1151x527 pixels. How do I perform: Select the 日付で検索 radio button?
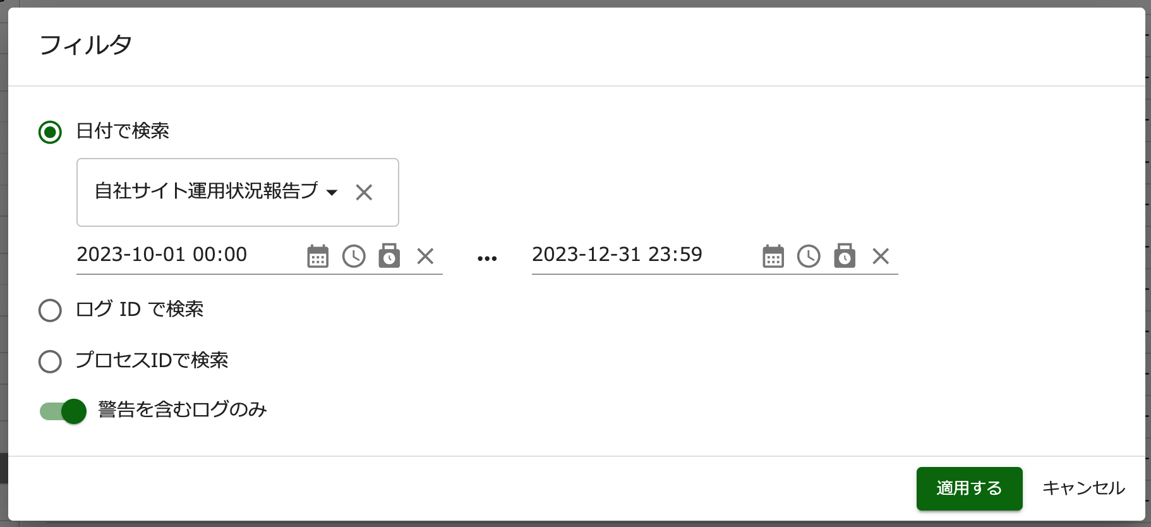tap(50, 132)
